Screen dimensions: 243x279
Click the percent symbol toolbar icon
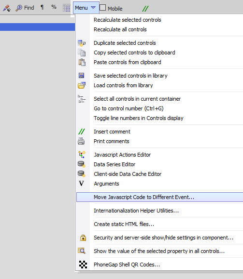pos(54,7)
